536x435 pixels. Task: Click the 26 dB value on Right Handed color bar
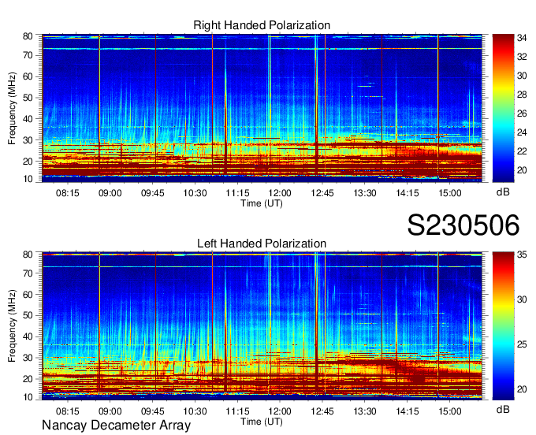pos(522,113)
